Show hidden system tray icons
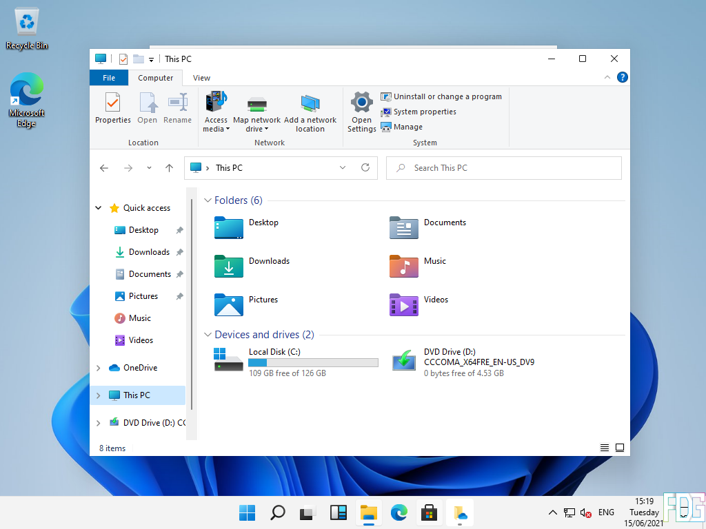Viewport: 706px width, 529px height. click(552, 512)
